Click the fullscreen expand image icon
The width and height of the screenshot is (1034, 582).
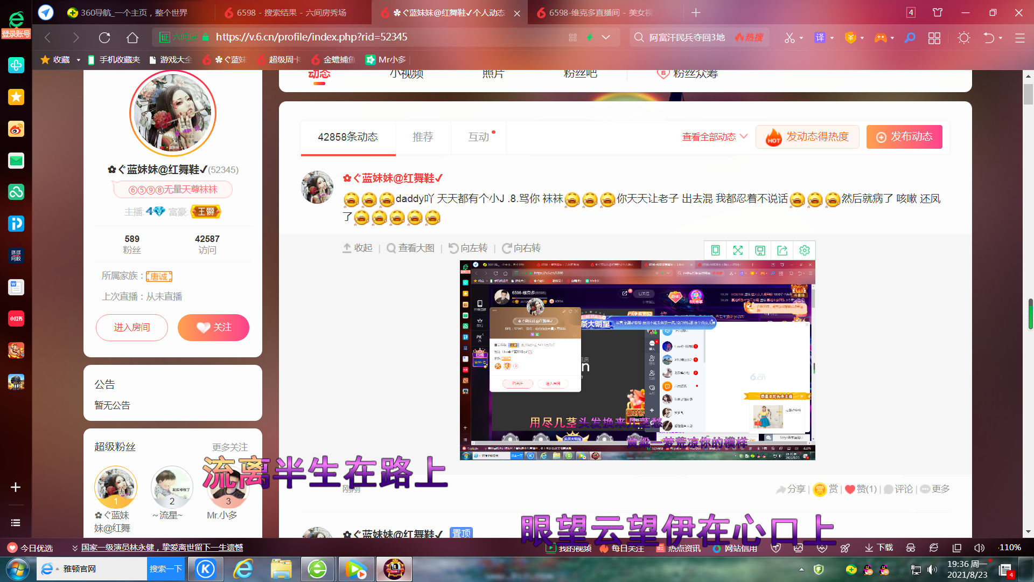(738, 250)
